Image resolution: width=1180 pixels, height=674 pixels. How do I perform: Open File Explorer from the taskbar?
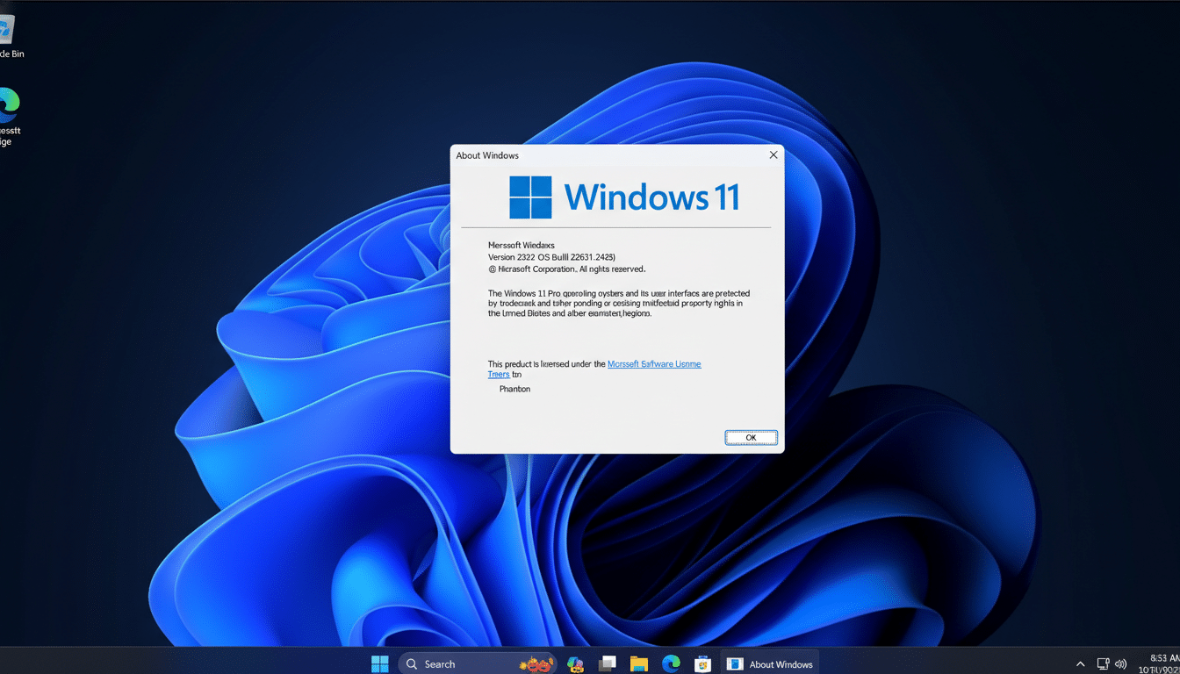638,663
